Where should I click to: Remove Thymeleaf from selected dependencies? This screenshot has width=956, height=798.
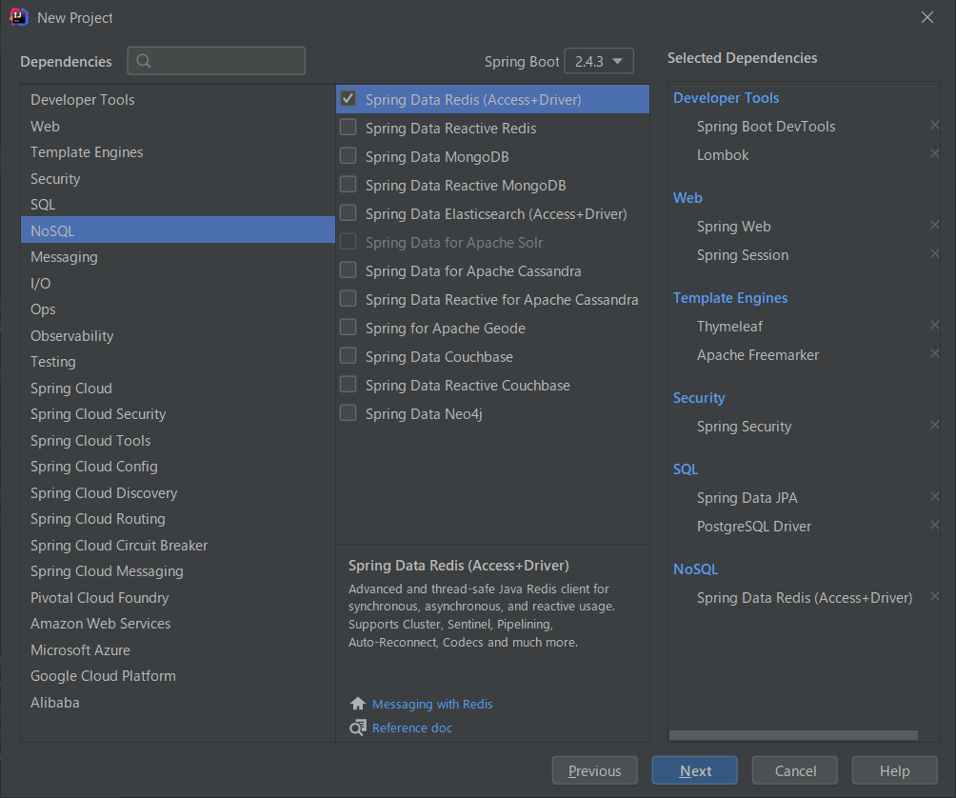(934, 325)
